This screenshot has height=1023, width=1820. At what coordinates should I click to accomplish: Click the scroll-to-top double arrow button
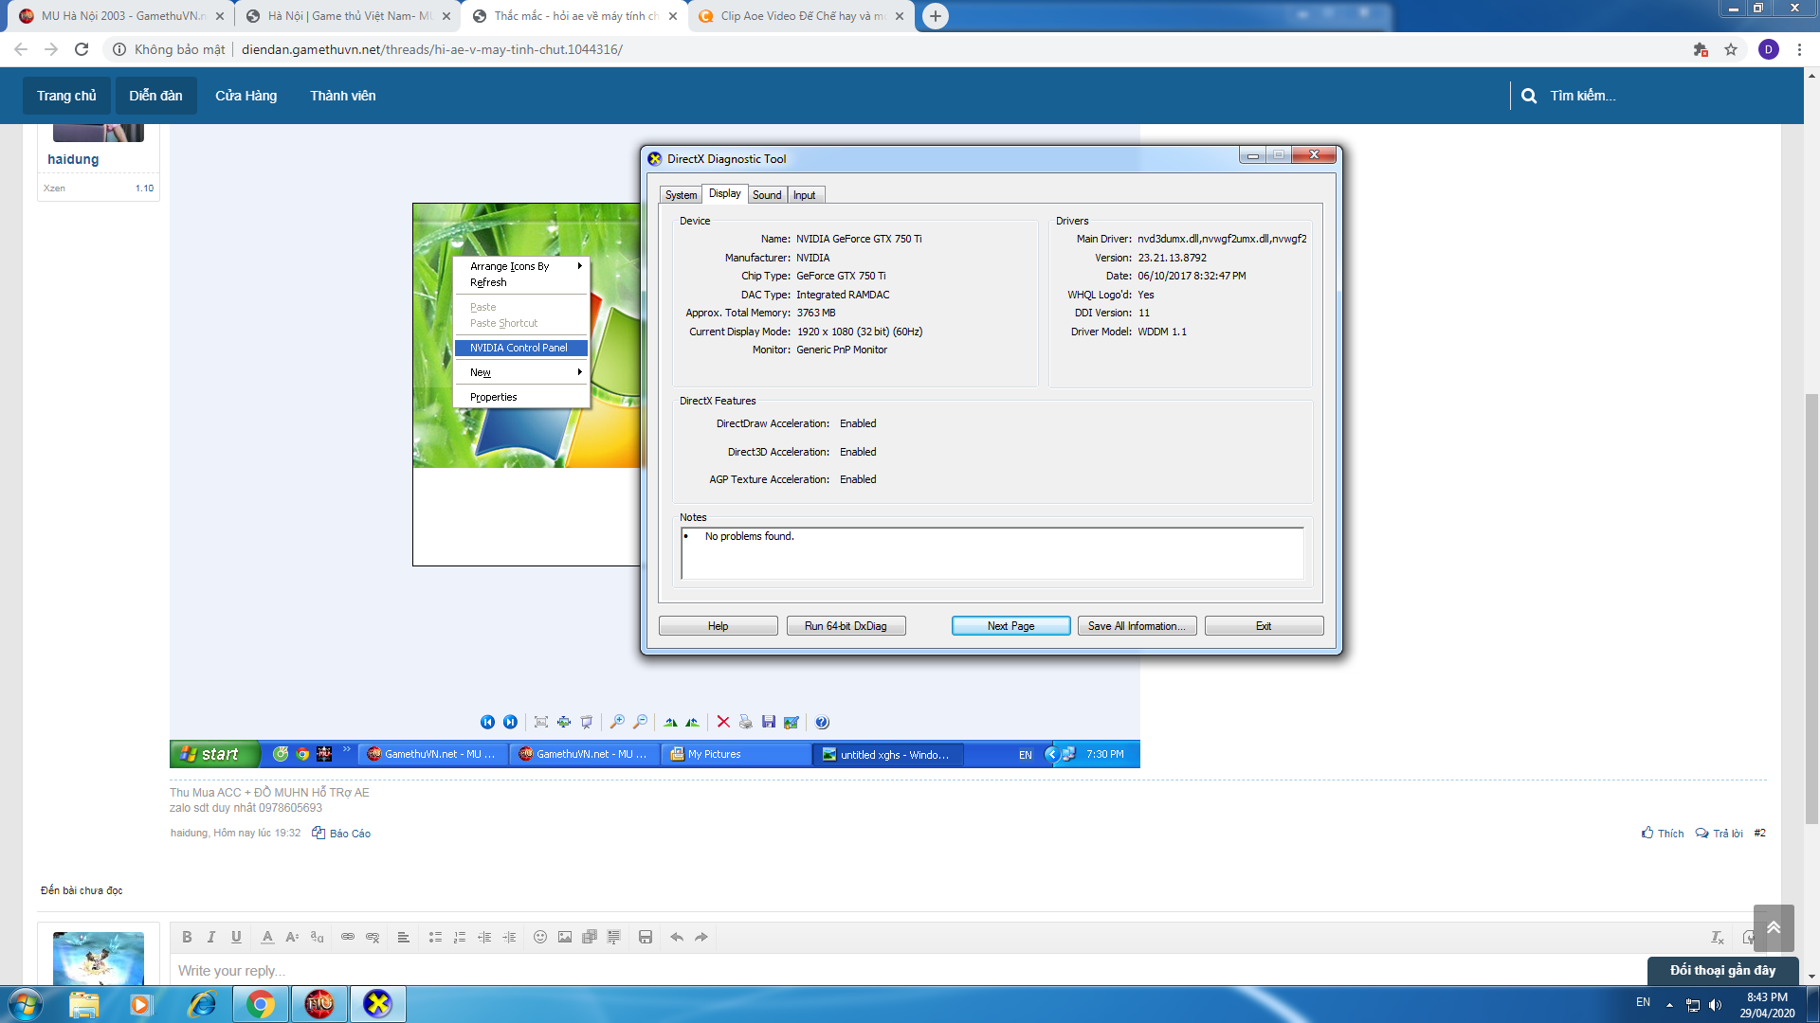point(1774,927)
